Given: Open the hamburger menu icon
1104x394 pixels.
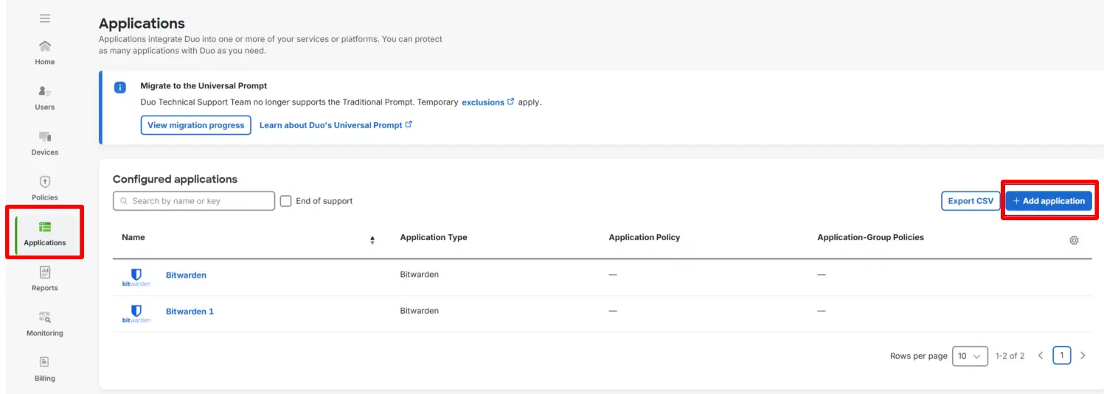Looking at the screenshot, I should [45, 18].
